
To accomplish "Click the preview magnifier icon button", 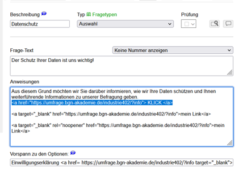I will coord(214,24).
